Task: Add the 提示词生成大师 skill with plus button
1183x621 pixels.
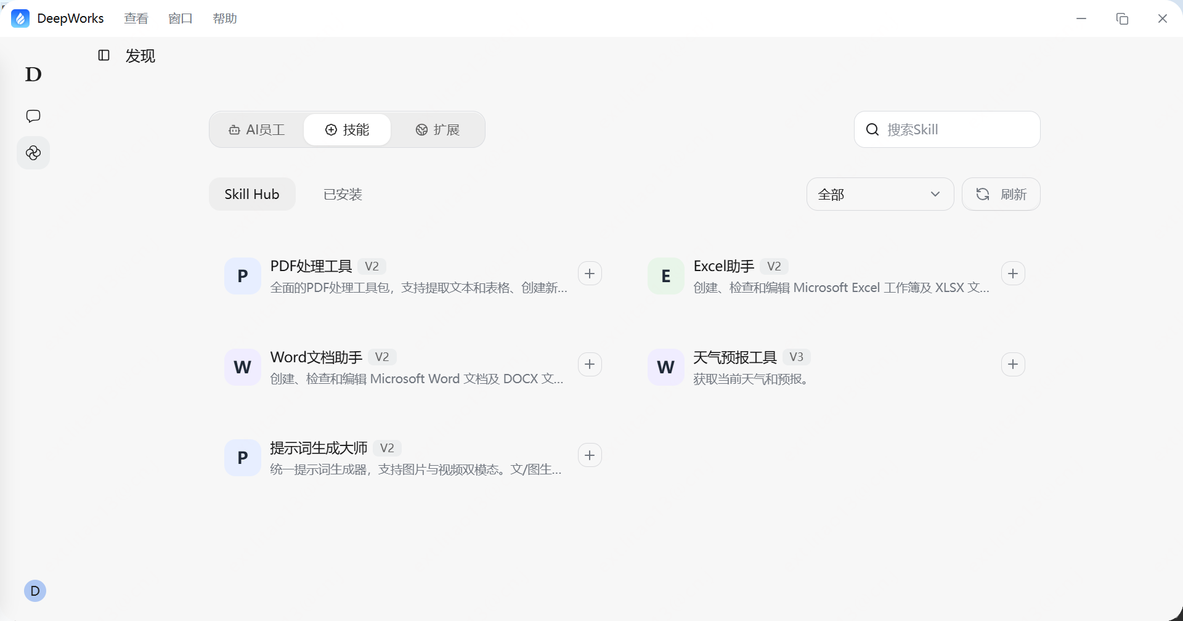Action: coord(590,455)
